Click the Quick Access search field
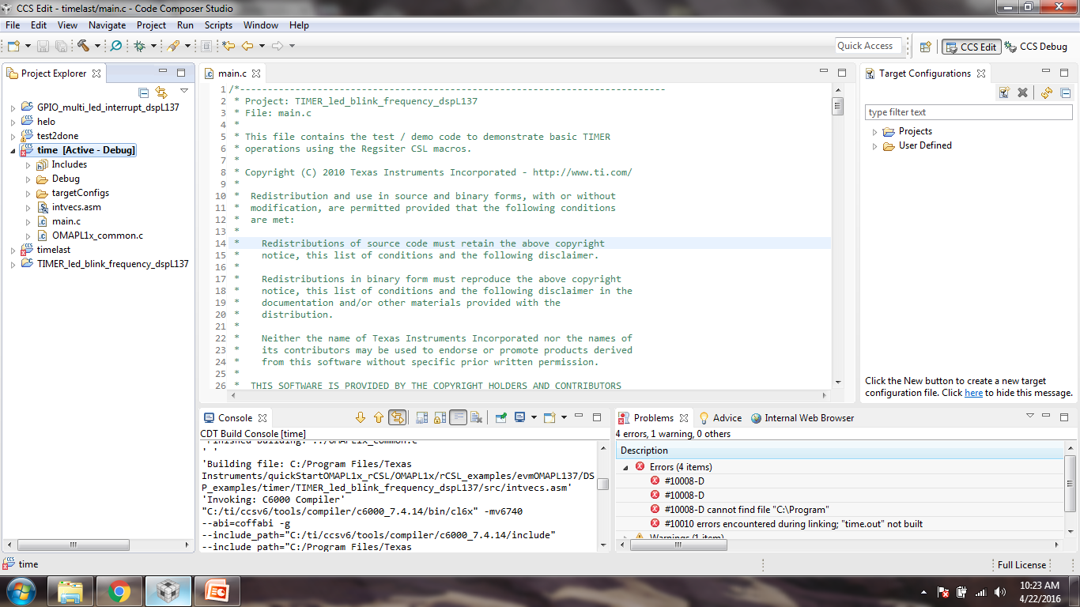The width and height of the screenshot is (1080, 607). point(868,46)
